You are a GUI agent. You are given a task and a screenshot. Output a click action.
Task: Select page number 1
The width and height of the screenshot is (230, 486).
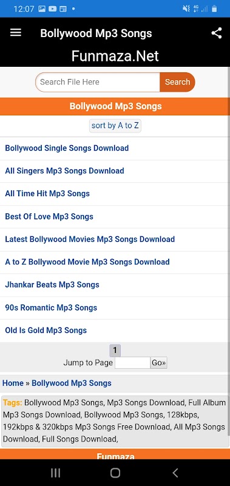(115, 351)
